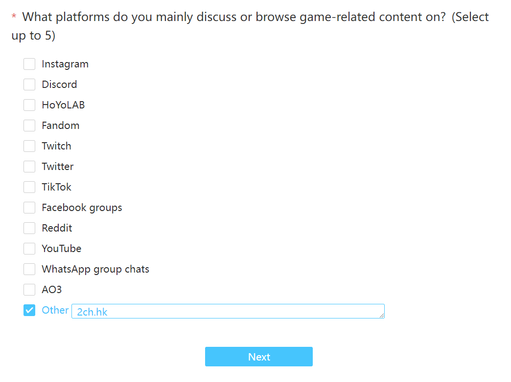The image size is (511, 382).
Task: Check the Twitch checkbox
Action: 29,146
